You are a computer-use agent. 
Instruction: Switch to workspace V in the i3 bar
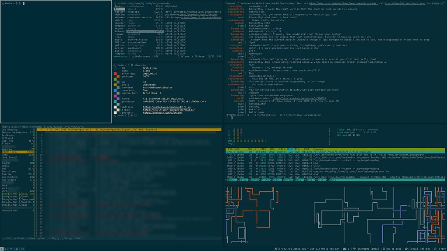click(11, 249)
